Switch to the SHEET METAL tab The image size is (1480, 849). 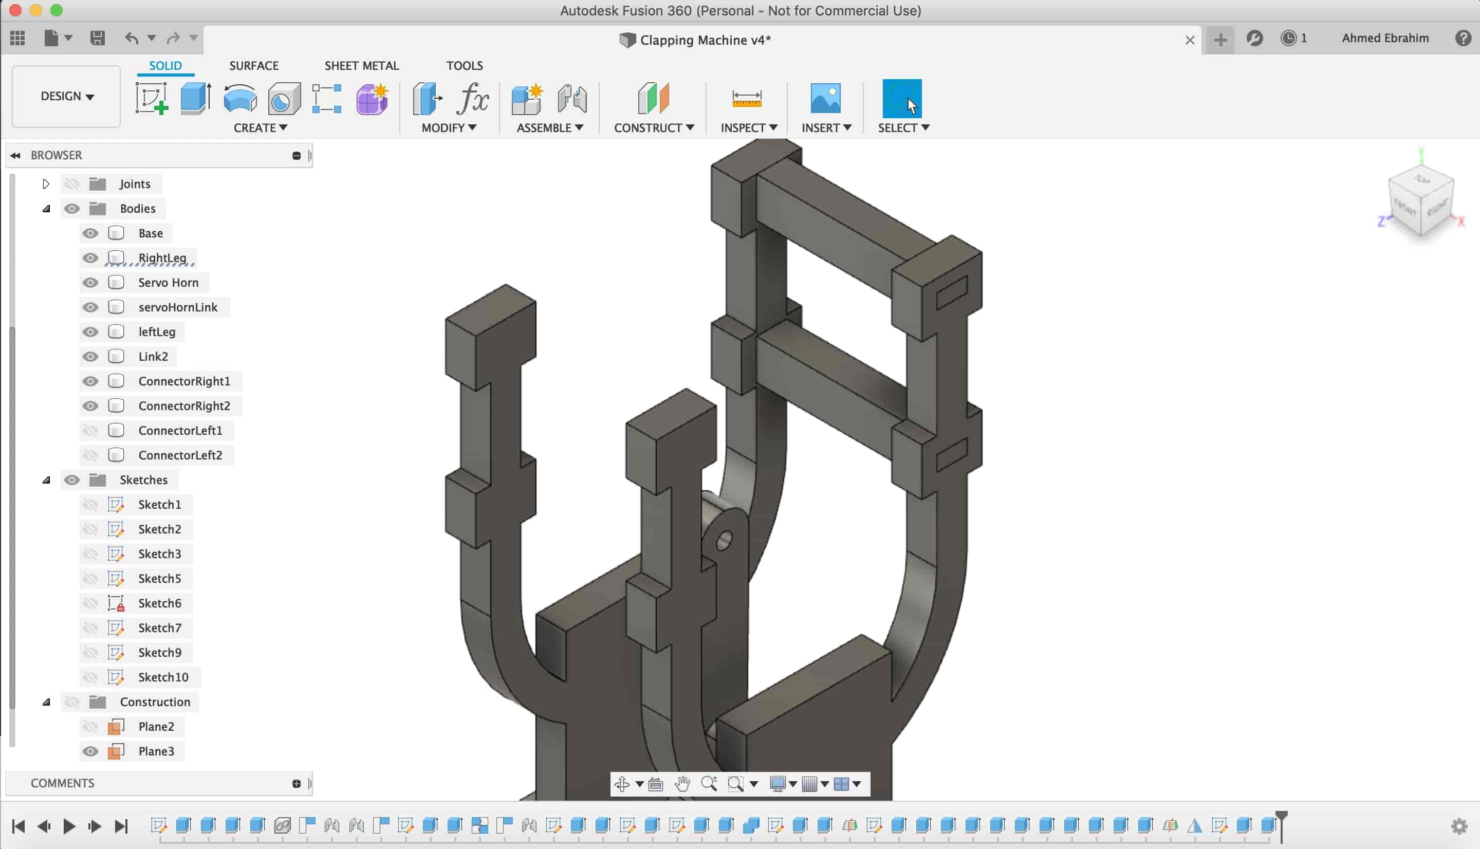[x=361, y=65]
